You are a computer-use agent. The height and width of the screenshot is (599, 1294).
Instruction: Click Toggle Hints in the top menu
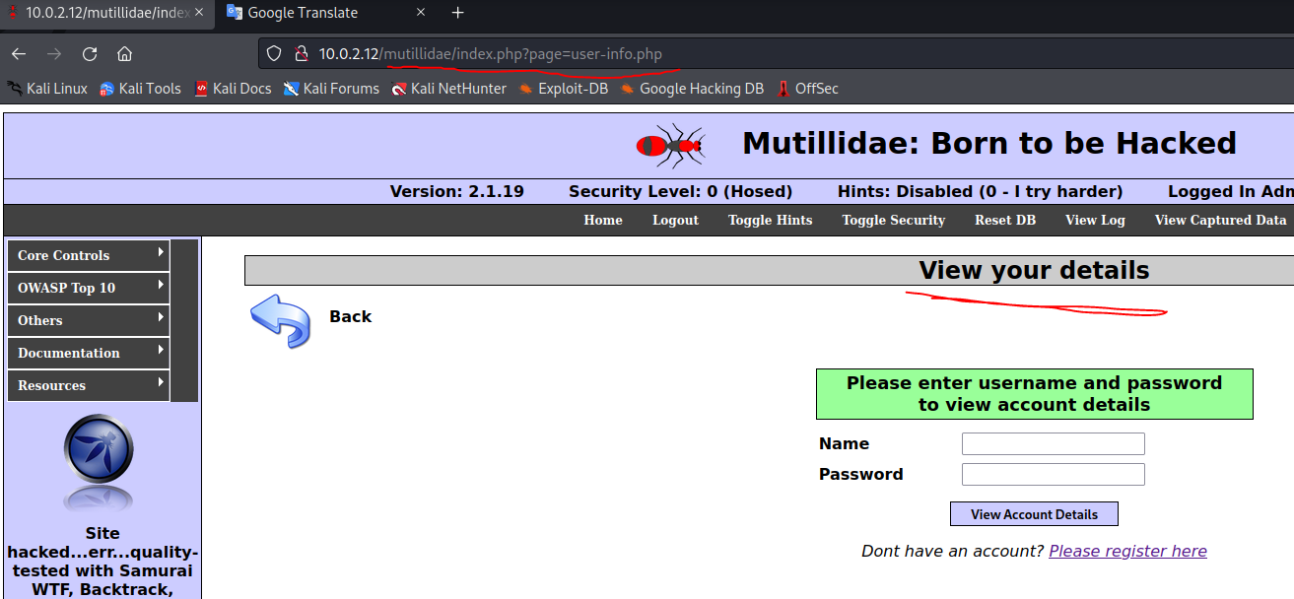771,221
